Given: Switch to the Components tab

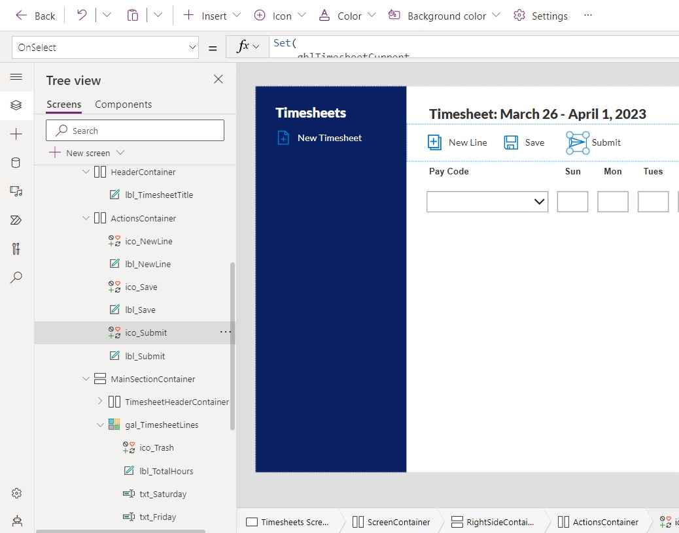Looking at the screenshot, I should coord(124,104).
